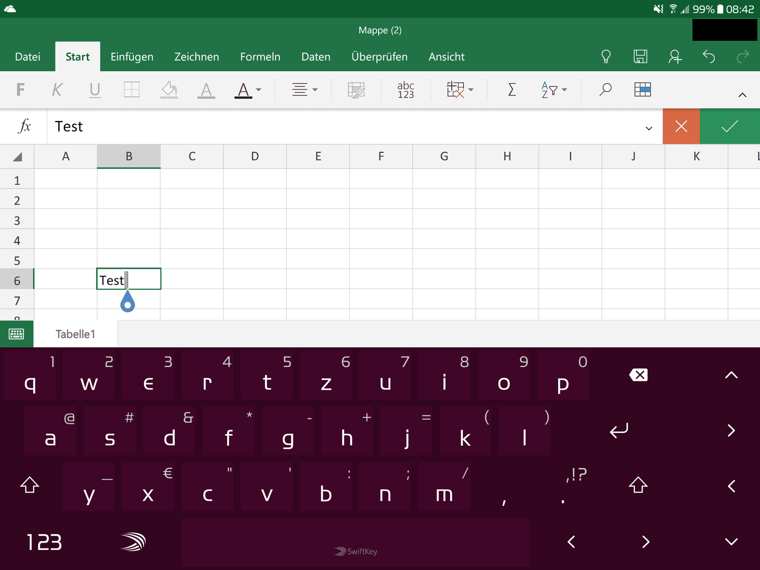Image resolution: width=760 pixels, height=570 pixels.
Task: Click the text alignment icon
Action: coord(300,90)
